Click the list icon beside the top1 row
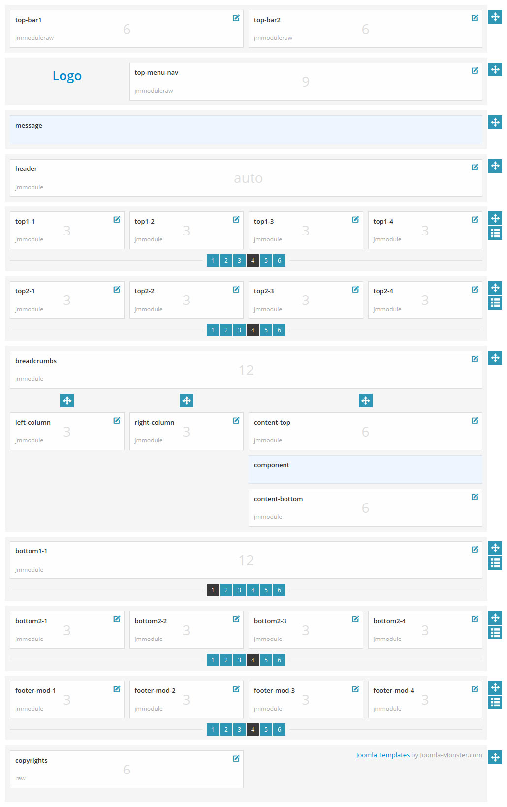 (495, 233)
